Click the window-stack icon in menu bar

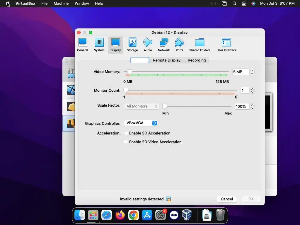[224, 4]
